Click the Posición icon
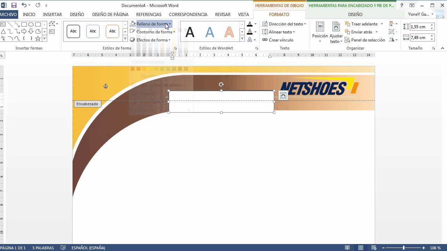The height and width of the screenshot is (251, 447). click(320, 26)
